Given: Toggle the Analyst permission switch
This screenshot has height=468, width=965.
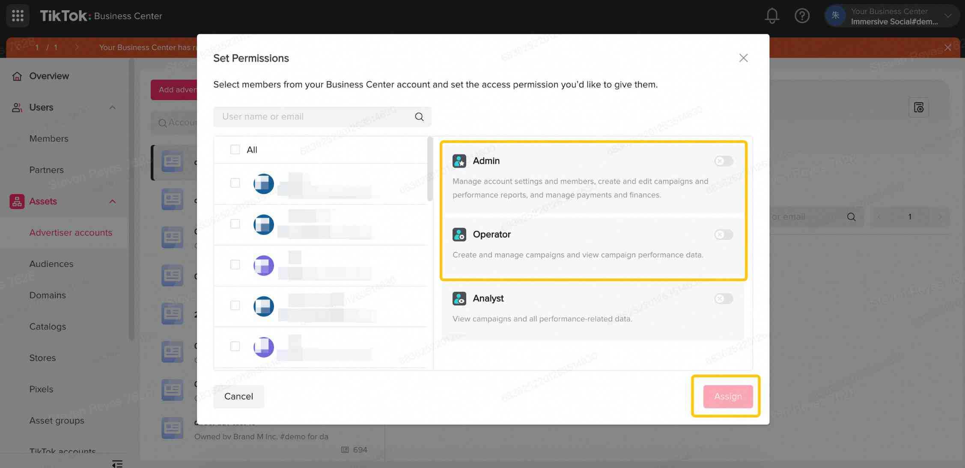Looking at the screenshot, I should [x=723, y=298].
